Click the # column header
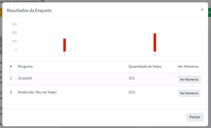Screen dimensions: 211x128 point(11,66)
